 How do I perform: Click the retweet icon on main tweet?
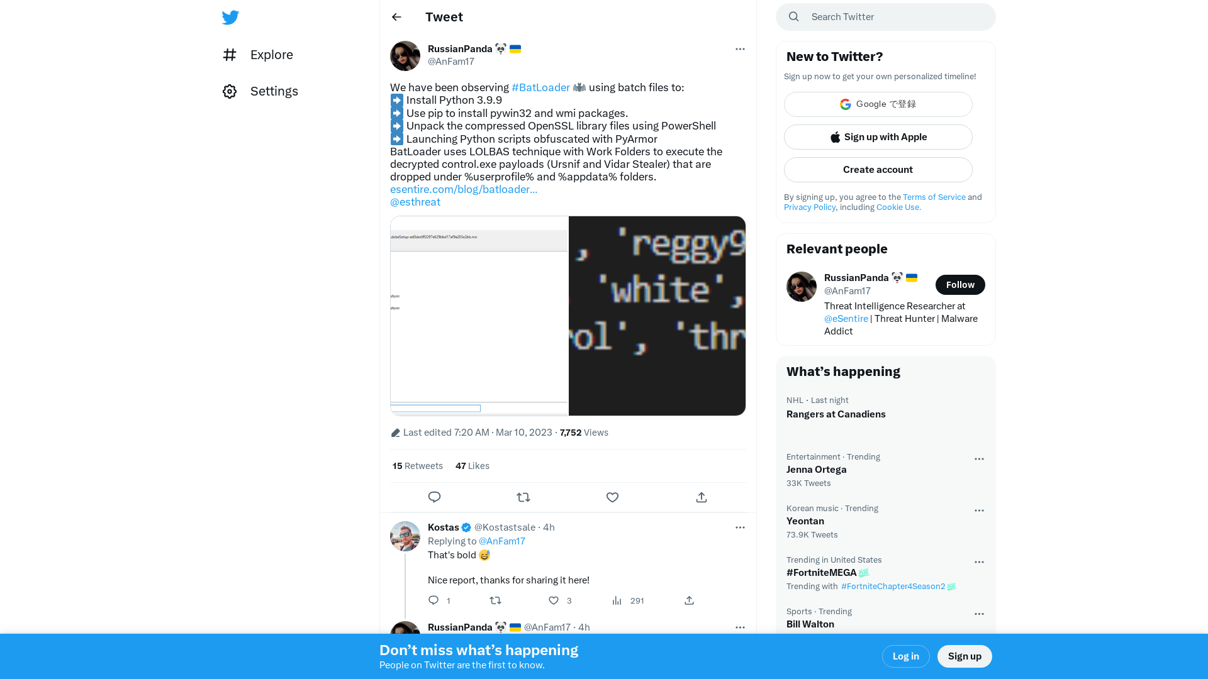(x=523, y=497)
